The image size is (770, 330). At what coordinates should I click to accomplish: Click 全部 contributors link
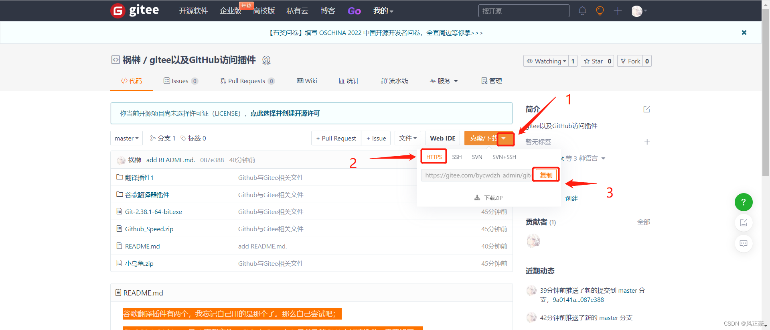[x=644, y=222]
